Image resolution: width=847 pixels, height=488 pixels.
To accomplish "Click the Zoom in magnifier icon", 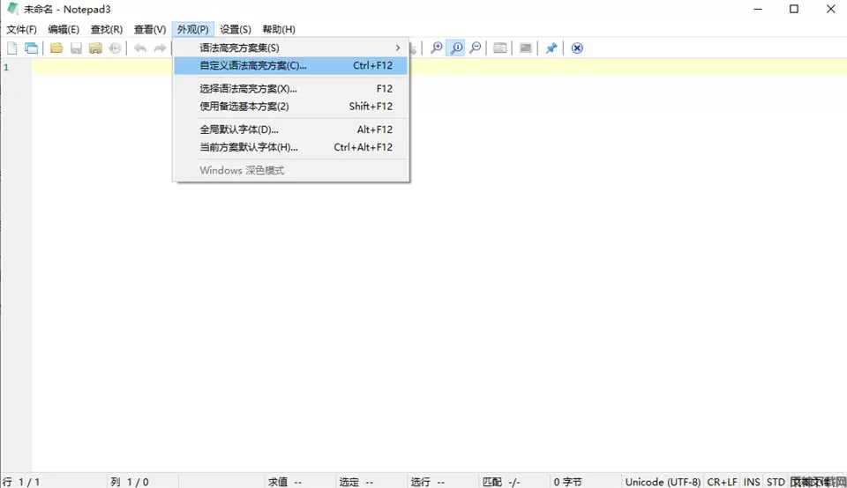I will [437, 48].
